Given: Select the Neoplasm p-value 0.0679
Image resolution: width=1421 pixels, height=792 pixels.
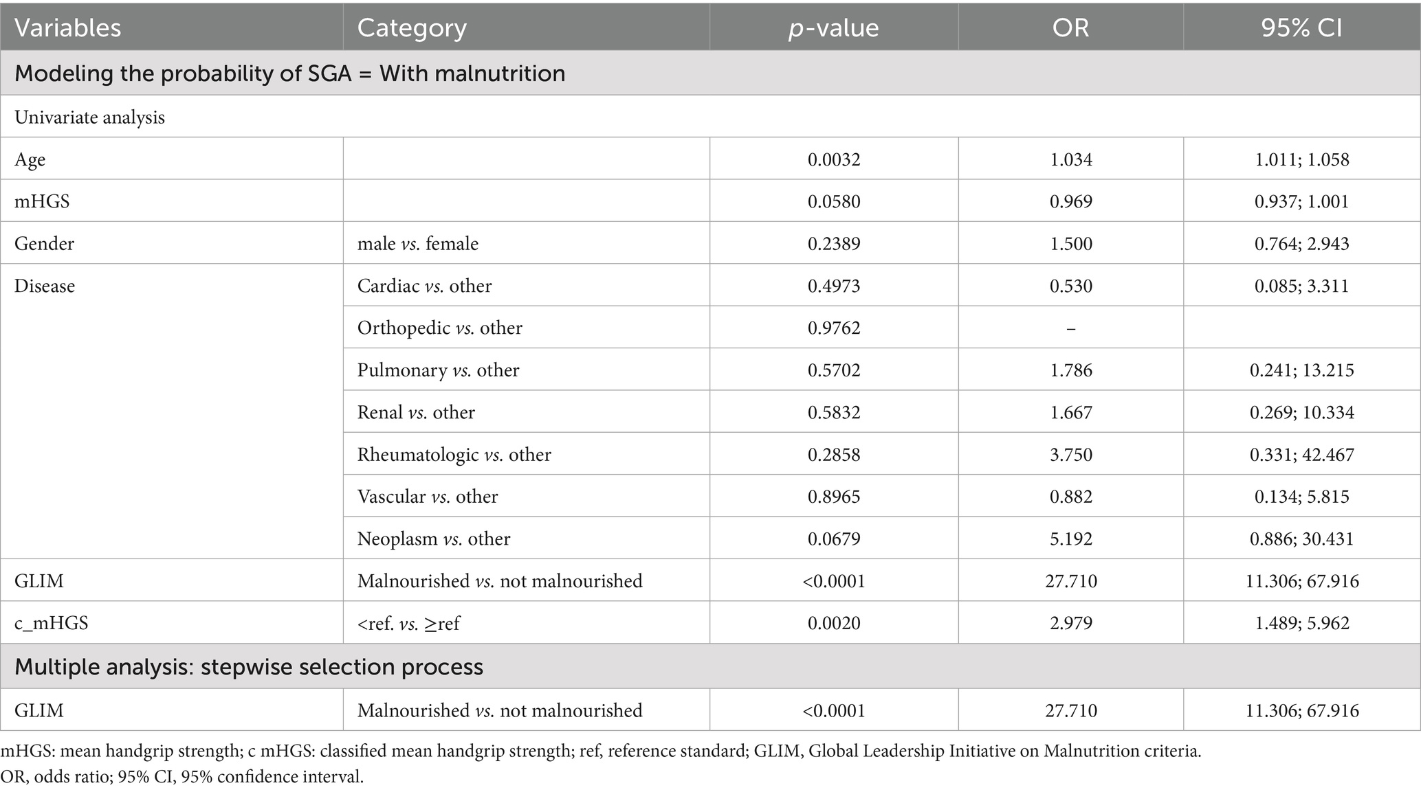Looking at the screenshot, I should click(834, 539).
